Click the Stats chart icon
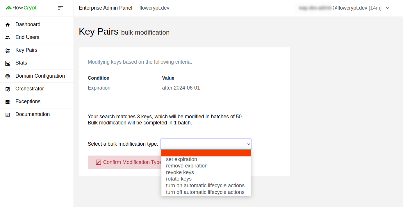Viewport: 403px width, 207px height. tap(8, 63)
